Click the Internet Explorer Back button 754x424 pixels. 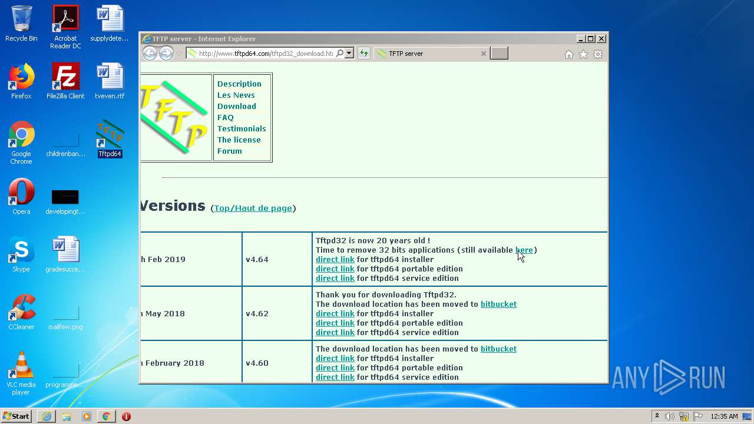click(150, 54)
